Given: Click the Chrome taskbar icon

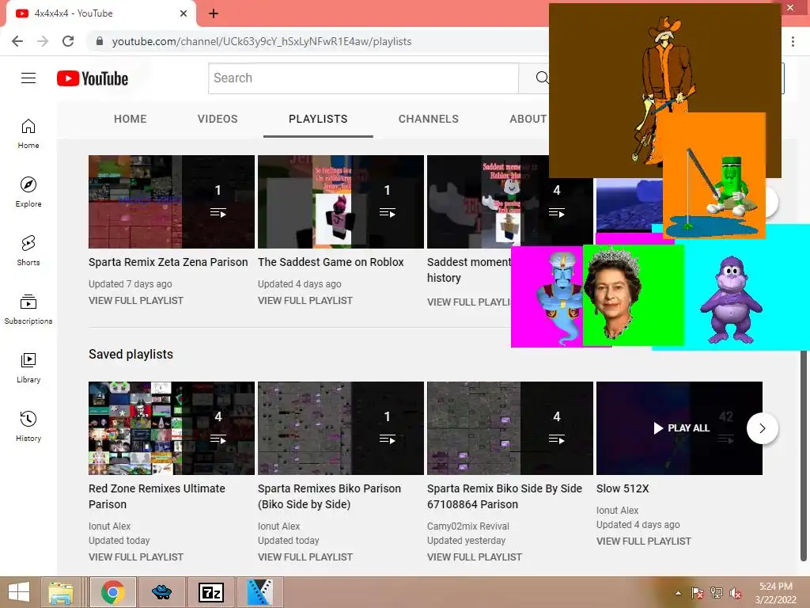Looking at the screenshot, I should [112, 592].
